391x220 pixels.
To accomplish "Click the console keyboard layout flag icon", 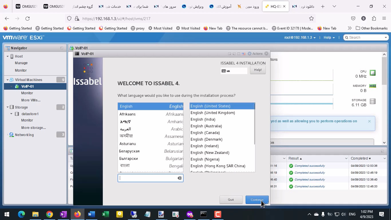I will point(244,54).
